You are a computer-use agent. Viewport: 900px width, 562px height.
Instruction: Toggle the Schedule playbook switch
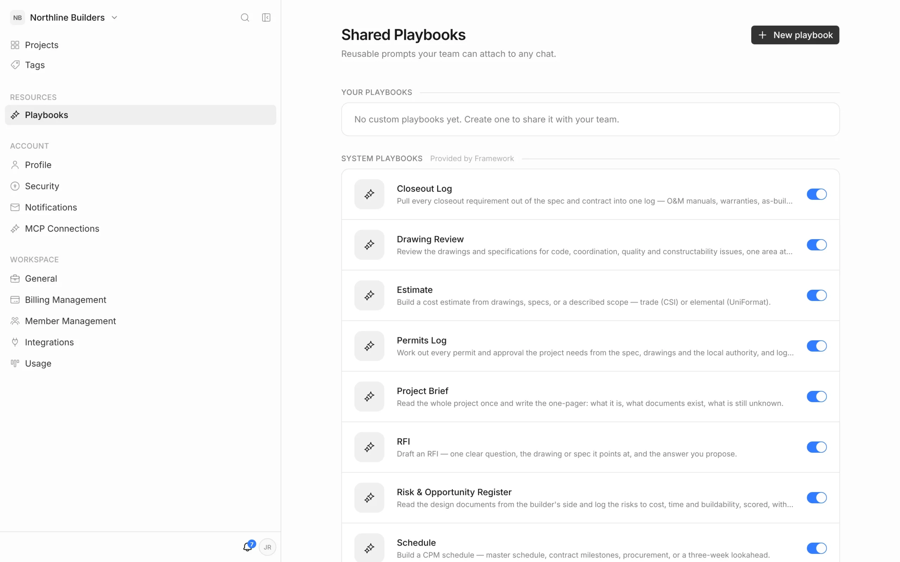(817, 548)
